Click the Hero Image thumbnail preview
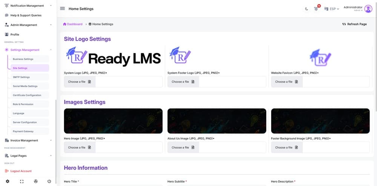377x186 pixels. tap(113, 121)
